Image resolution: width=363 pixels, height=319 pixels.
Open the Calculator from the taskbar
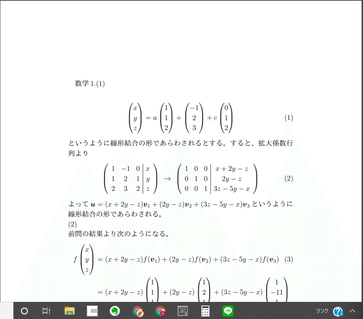point(205,311)
